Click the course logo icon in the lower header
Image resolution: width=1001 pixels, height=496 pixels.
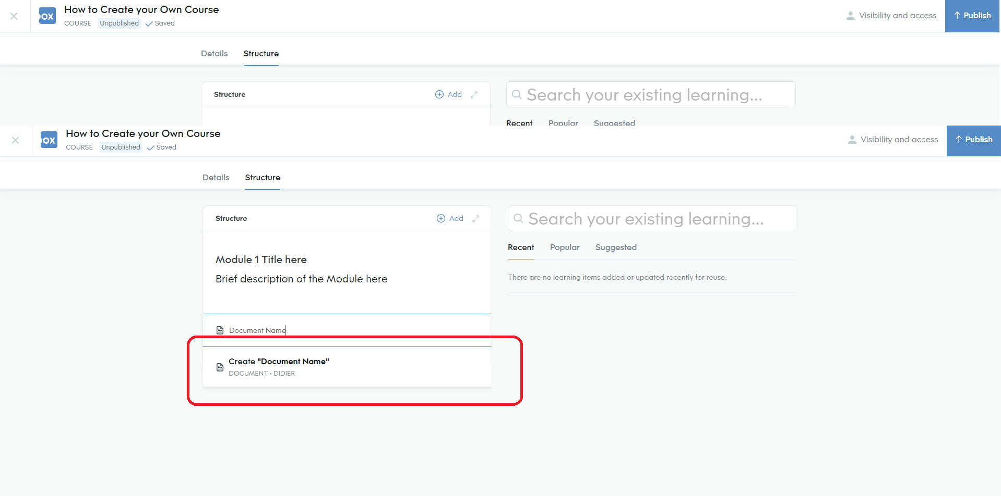pyautogui.click(x=49, y=140)
